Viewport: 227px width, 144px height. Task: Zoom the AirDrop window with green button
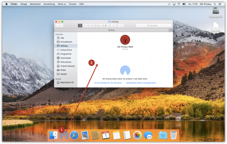coord(62,22)
